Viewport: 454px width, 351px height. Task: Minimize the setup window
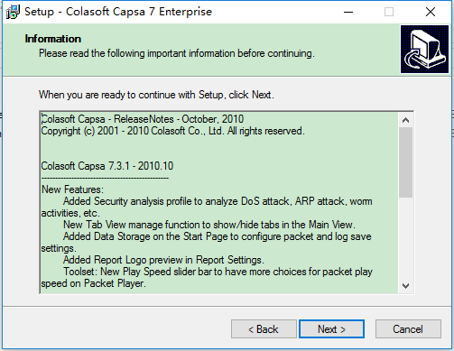[x=348, y=12]
